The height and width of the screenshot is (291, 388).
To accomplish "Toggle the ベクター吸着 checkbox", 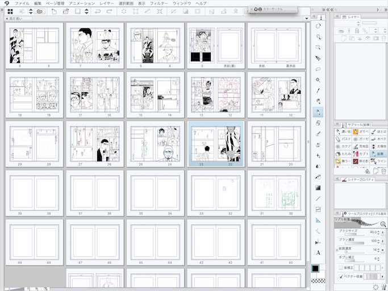I will (341, 276).
